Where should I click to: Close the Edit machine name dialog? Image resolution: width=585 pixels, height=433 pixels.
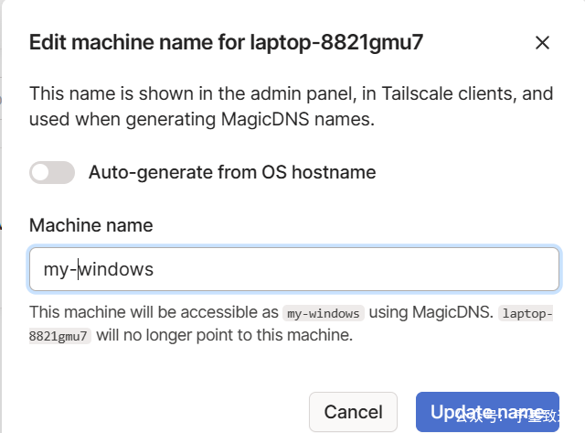[542, 43]
